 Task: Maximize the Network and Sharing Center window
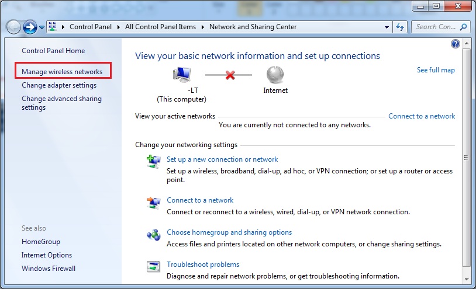436,6
